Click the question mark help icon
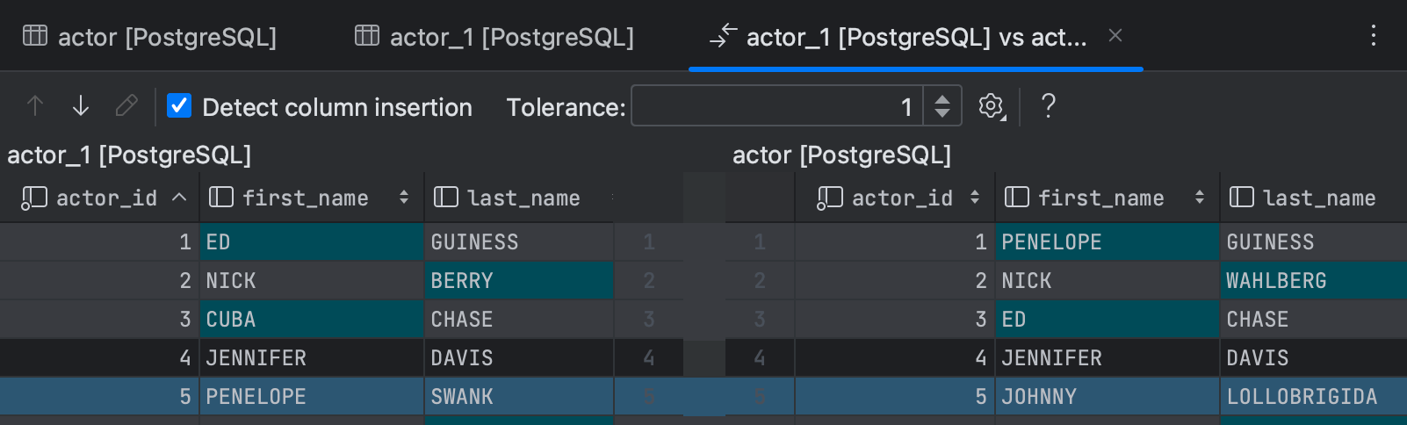Viewport: 1407px width, 425px height. [1048, 106]
